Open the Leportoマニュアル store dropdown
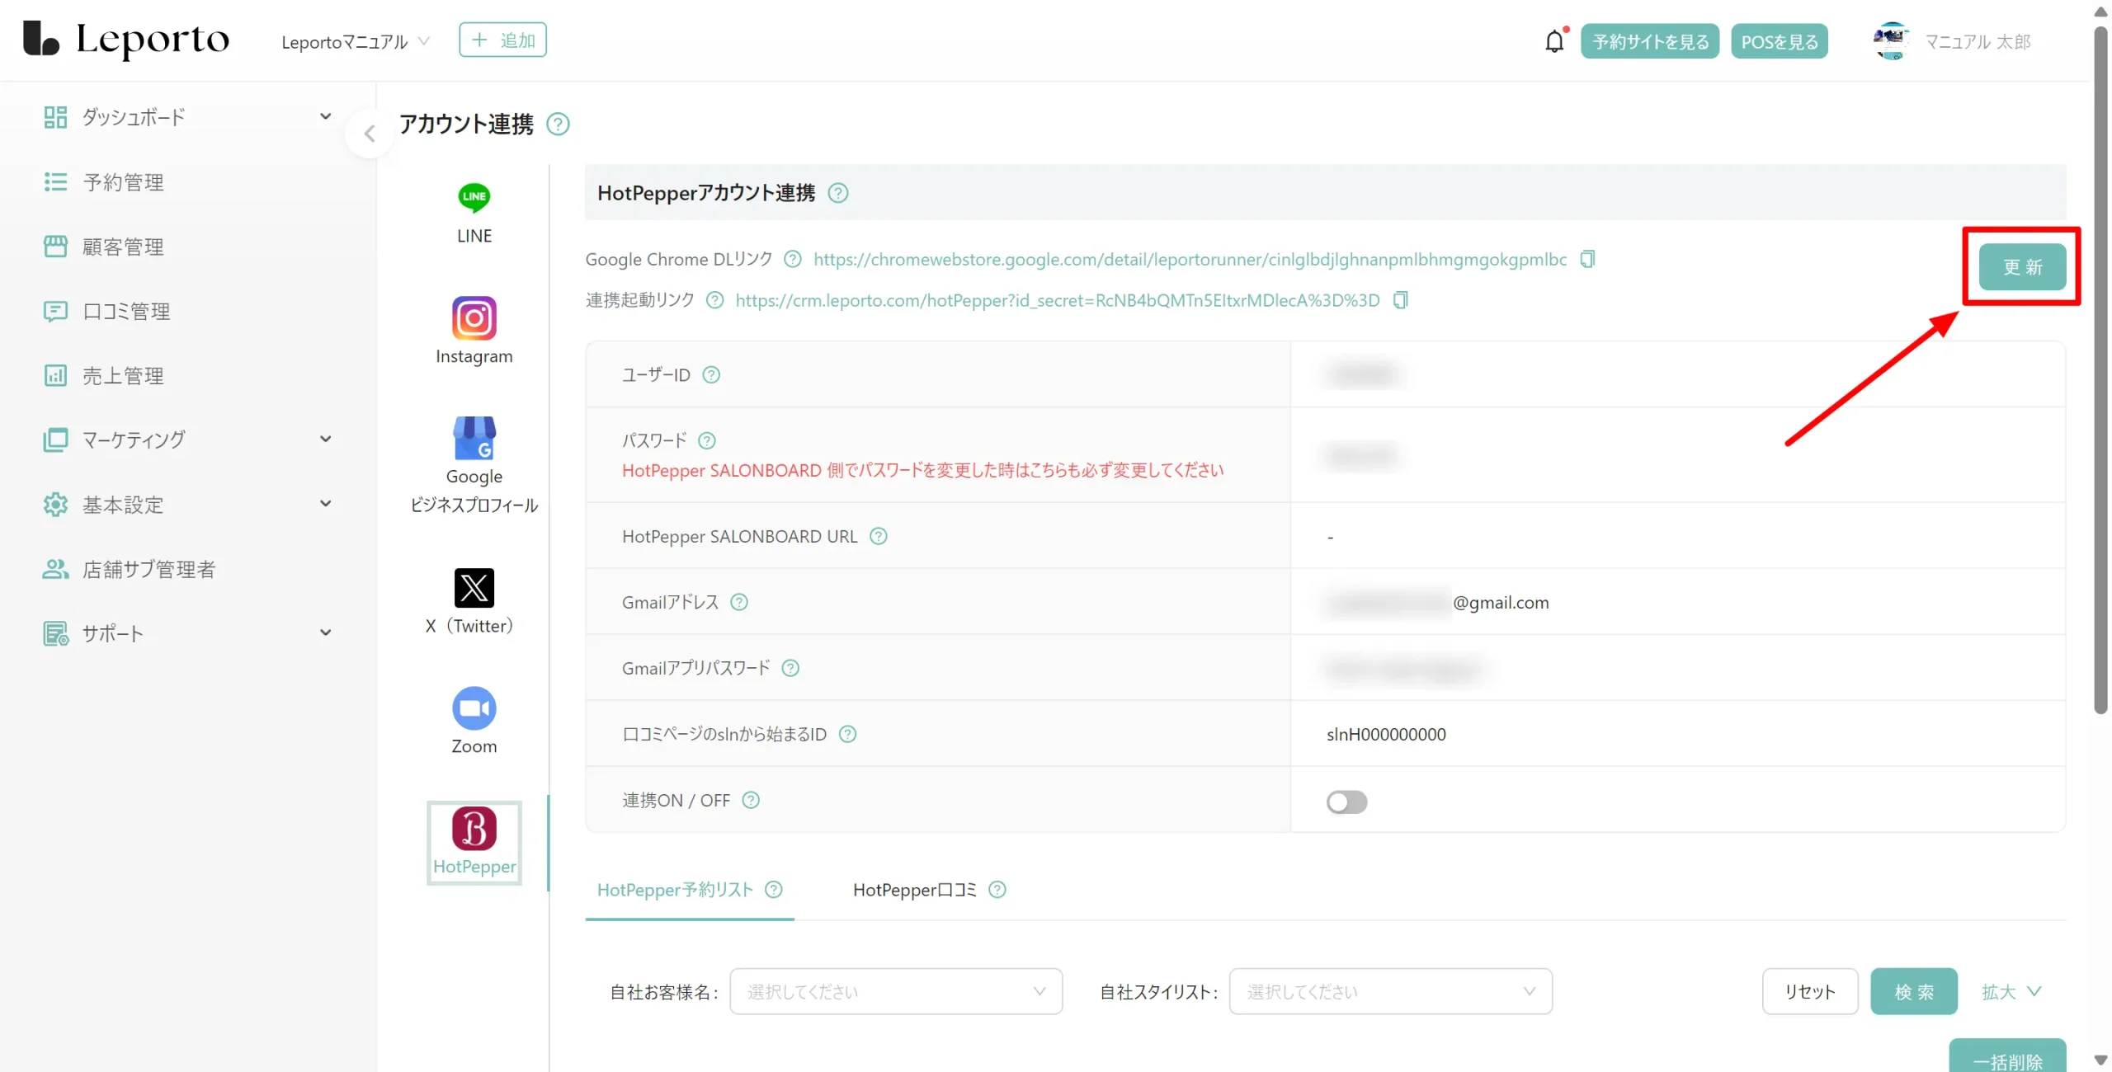Viewport: 2112px width, 1072px height. pyautogui.click(x=356, y=41)
